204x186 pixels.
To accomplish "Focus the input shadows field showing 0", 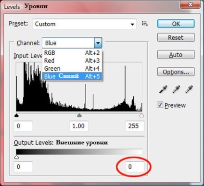I will 24,126.
